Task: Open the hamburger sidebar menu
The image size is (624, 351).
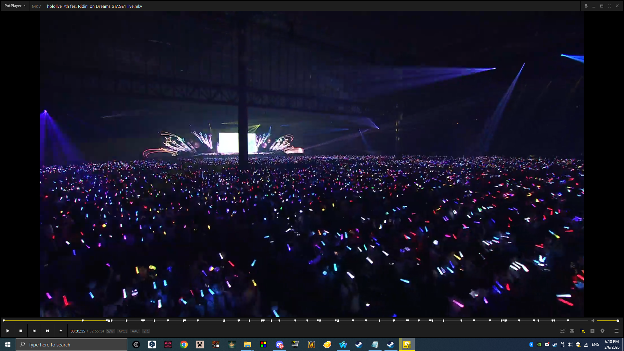Action: 616,331
